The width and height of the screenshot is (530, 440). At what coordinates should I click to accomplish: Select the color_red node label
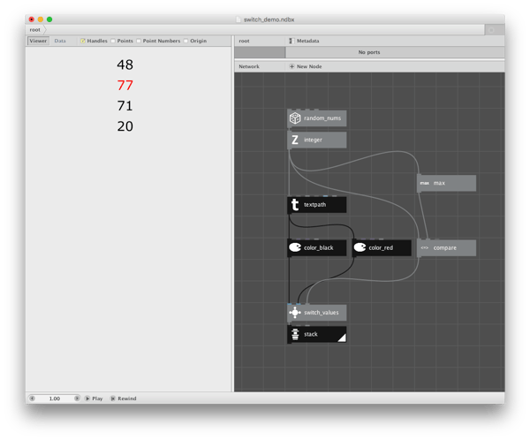click(x=381, y=248)
